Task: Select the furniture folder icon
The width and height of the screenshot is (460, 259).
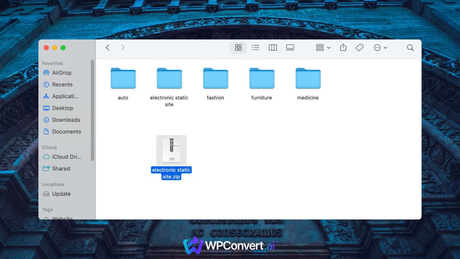Action: click(x=262, y=78)
